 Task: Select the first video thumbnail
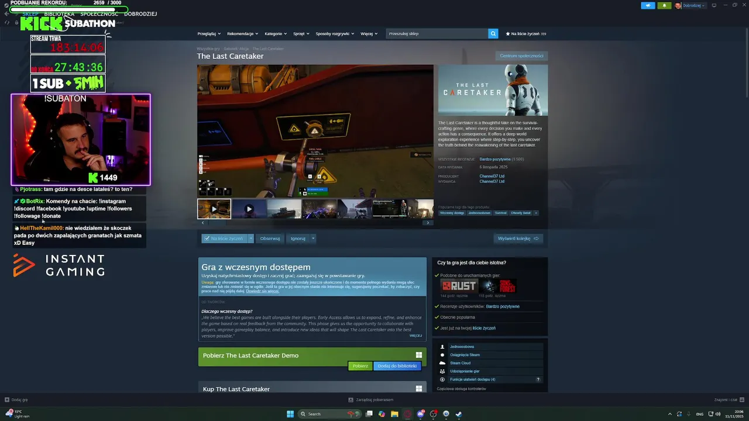pos(214,209)
